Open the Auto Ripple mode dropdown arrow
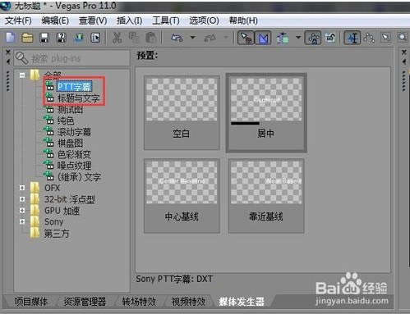This screenshot has width=410, height=314. 298,38
